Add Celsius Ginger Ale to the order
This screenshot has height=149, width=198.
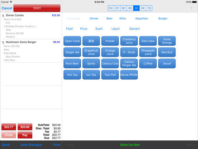129,63
